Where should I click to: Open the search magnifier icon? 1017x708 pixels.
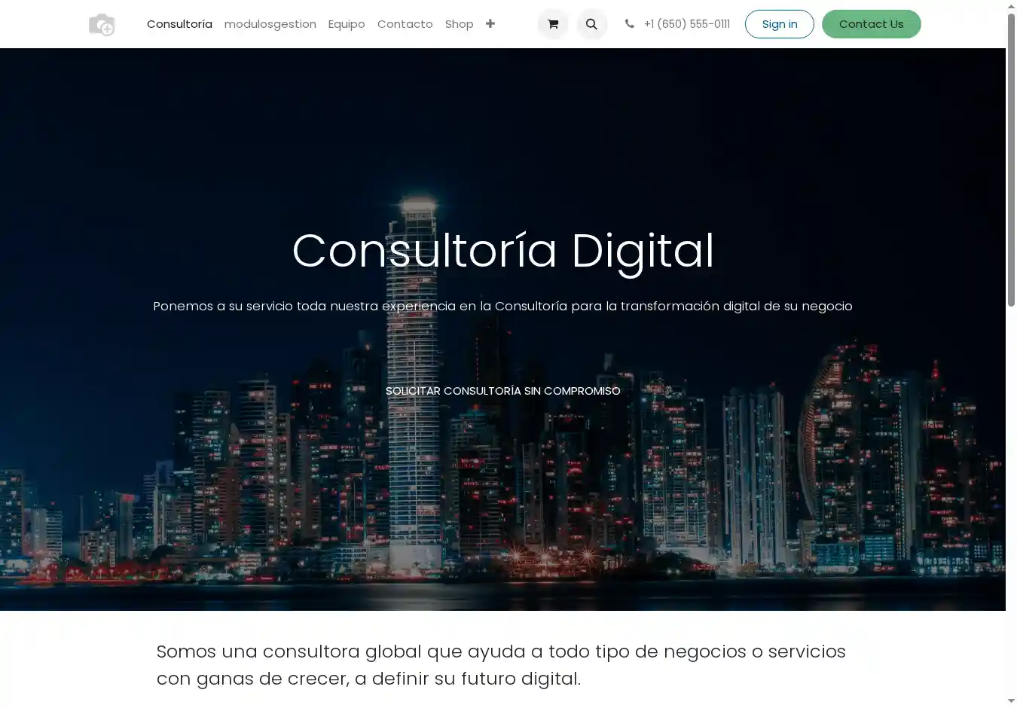[x=591, y=24]
